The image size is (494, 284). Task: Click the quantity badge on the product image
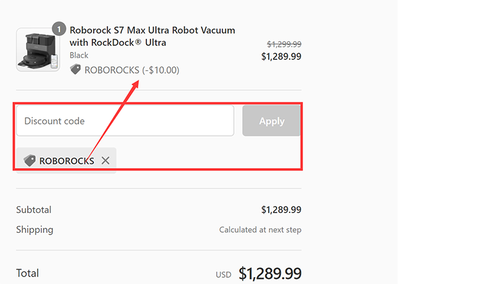tap(59, 29)
